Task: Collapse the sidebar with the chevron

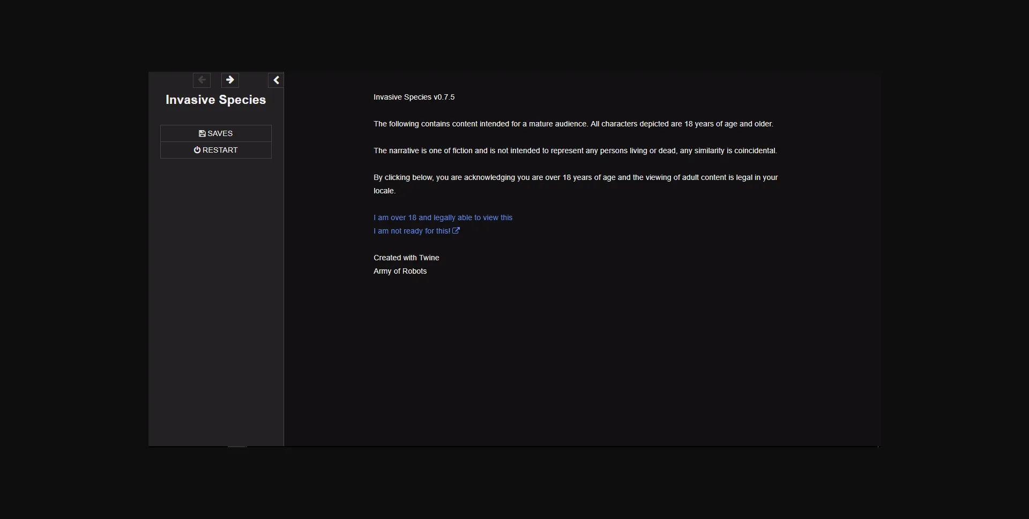Action: 276,80
